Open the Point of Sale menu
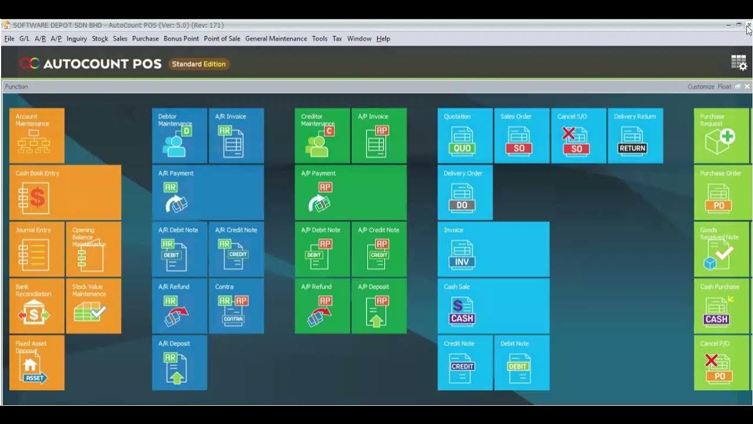753x424 pixels. pos(222,38)
